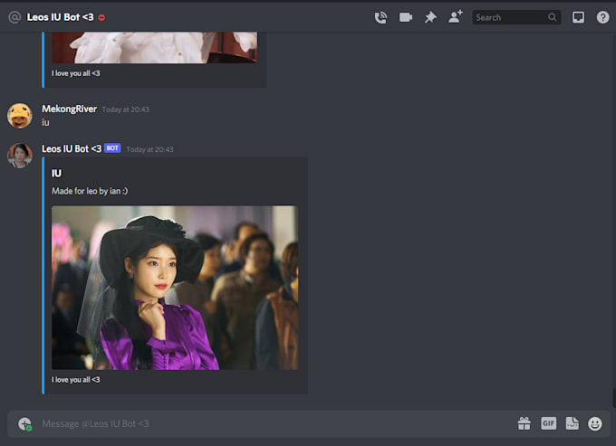Click the bot's 'Today at 20:43' timestamp
Image resolution: width=616 pixels, height=446 pixels.
[x=149, y=149]
